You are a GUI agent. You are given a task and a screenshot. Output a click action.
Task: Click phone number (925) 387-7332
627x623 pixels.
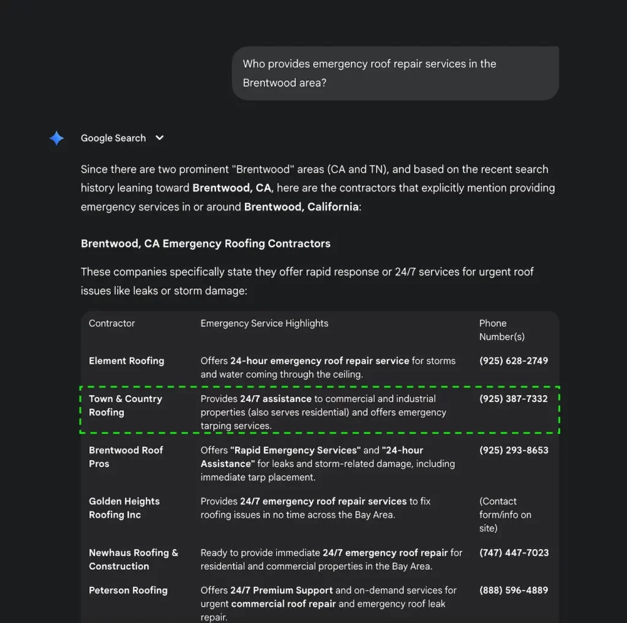pyautogui.click(x=513, y=399)
